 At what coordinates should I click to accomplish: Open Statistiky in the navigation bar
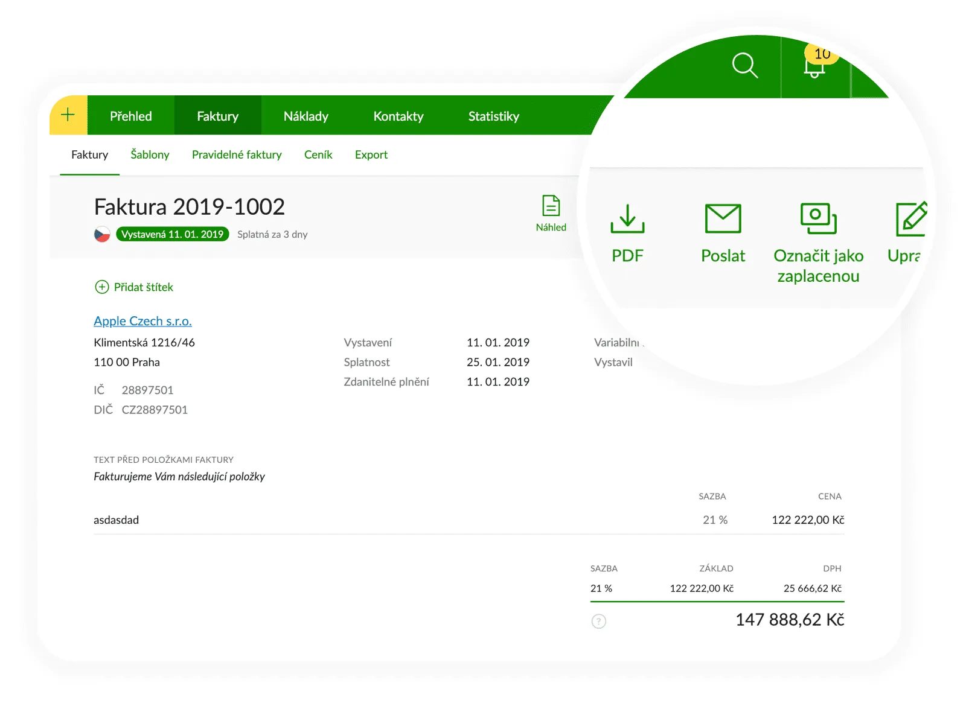click(493, 116)
